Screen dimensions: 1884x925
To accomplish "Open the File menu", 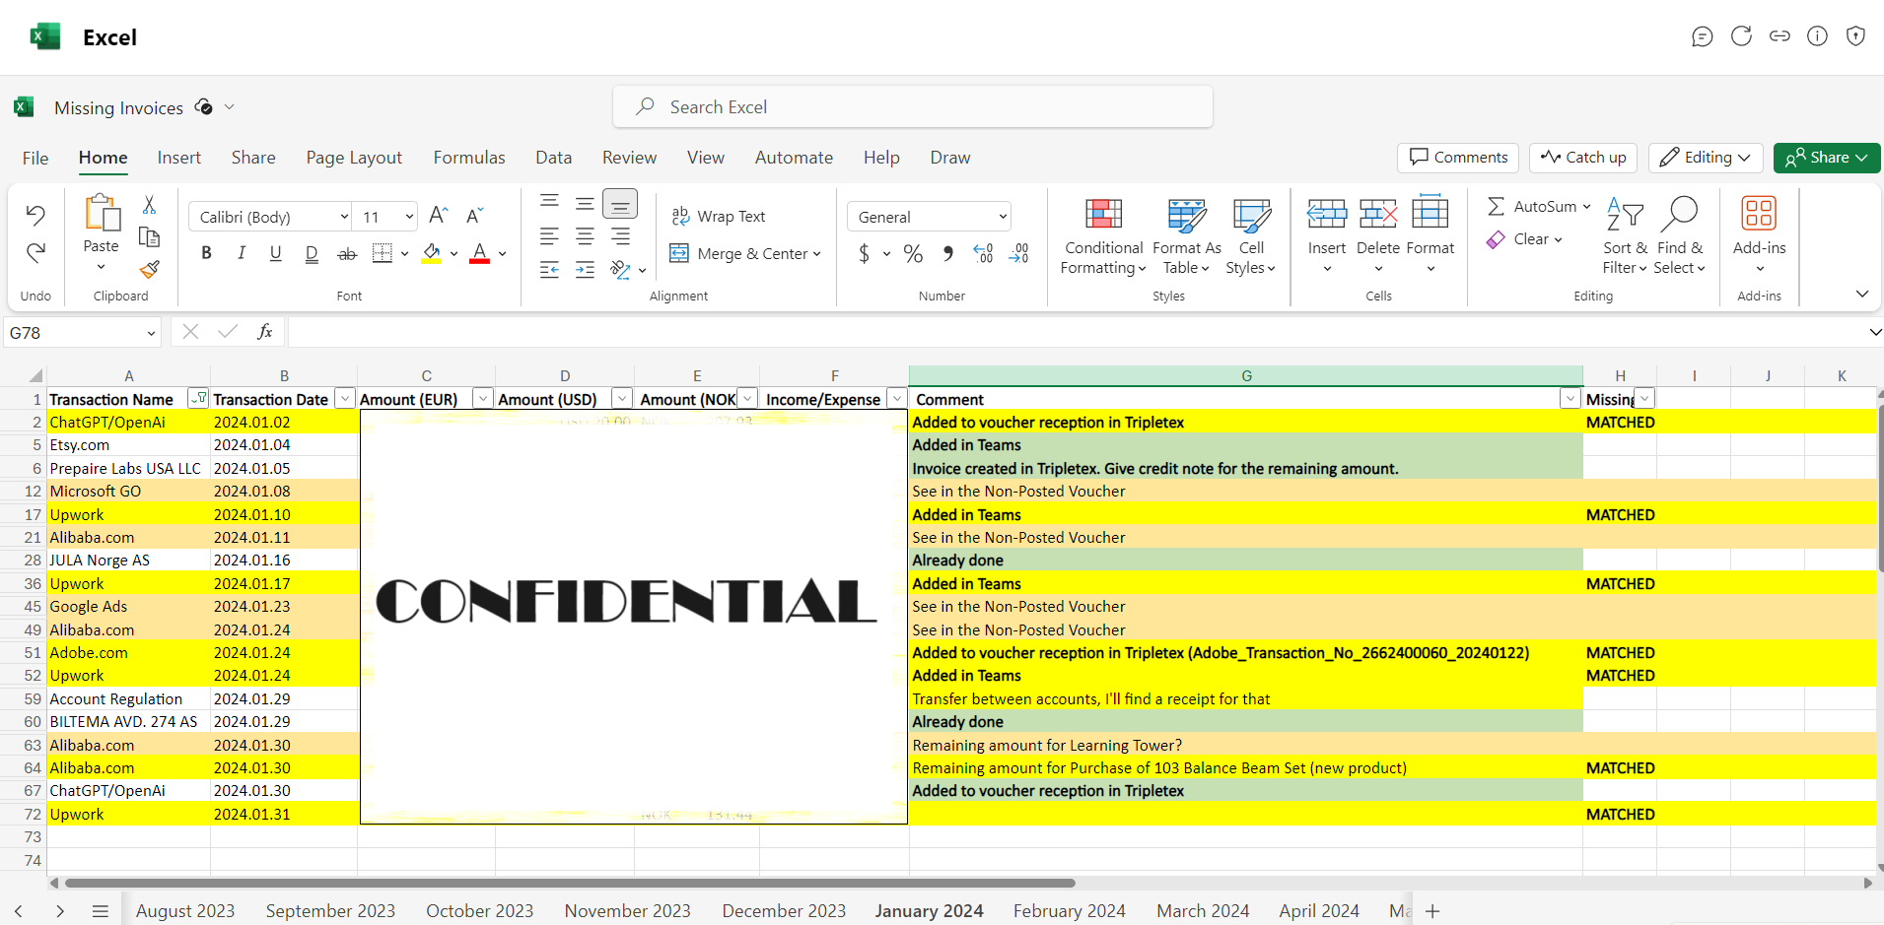I will coord(35,158).
